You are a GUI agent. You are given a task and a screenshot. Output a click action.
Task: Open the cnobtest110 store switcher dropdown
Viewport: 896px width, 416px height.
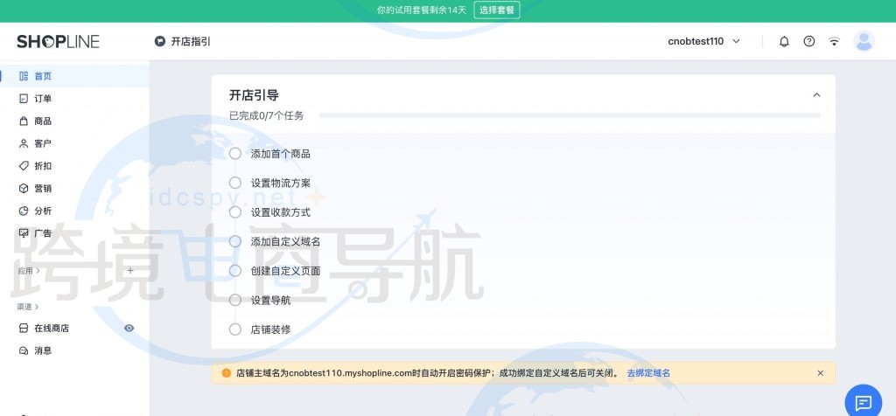click(704, 42)
